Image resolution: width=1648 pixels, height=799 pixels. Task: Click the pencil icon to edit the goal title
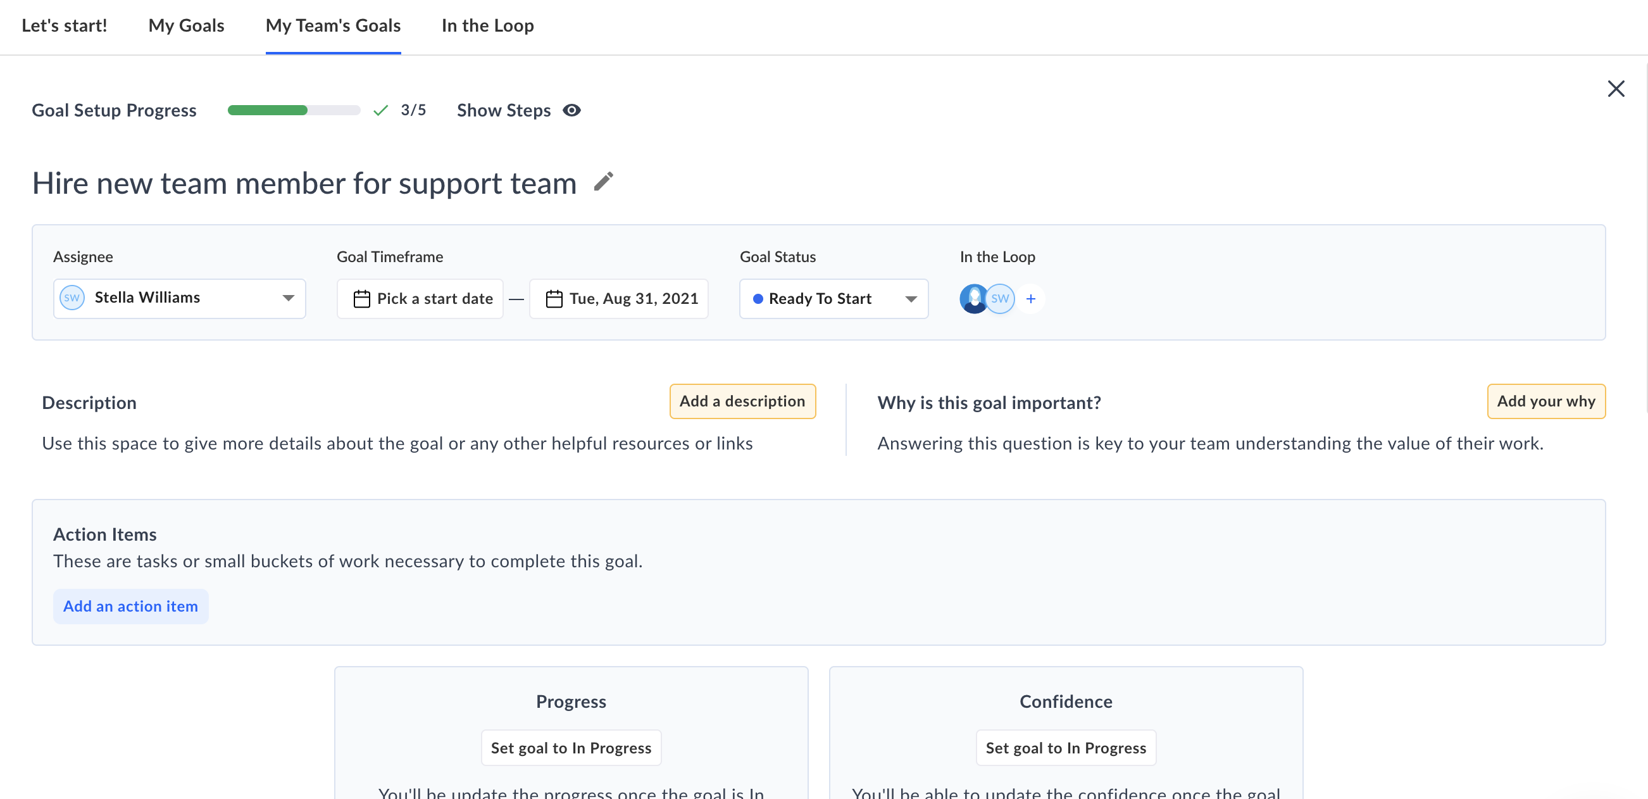[603, 182]
